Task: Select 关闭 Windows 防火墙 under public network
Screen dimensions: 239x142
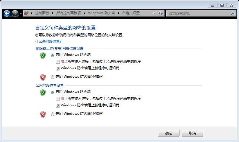Action: 53,114
